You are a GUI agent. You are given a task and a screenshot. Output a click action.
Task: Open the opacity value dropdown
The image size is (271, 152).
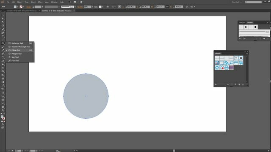92,7
